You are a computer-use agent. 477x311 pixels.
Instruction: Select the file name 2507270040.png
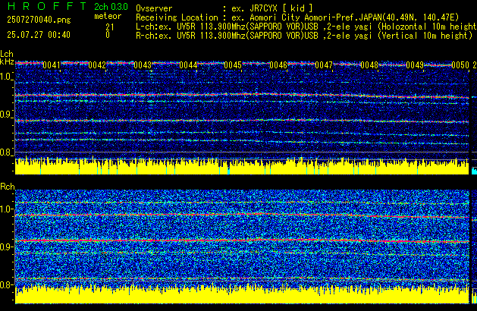pos(39,20)
